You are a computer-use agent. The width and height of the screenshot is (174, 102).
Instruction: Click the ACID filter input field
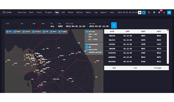(x=12, y=26)
